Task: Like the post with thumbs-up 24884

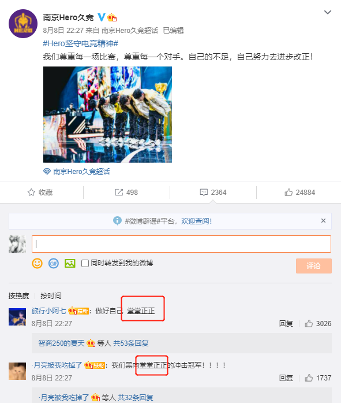Action: pyautogui.click(x=288, y=192)
